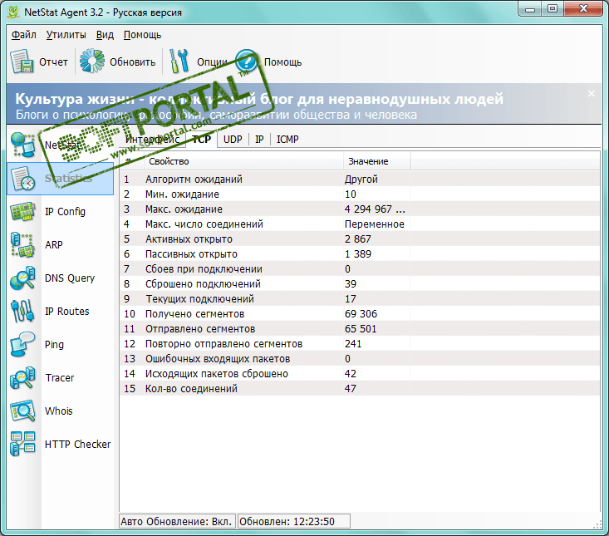Open Опции wrench tools icon
This screenshot has width=609, height=536.
(179, 61)
